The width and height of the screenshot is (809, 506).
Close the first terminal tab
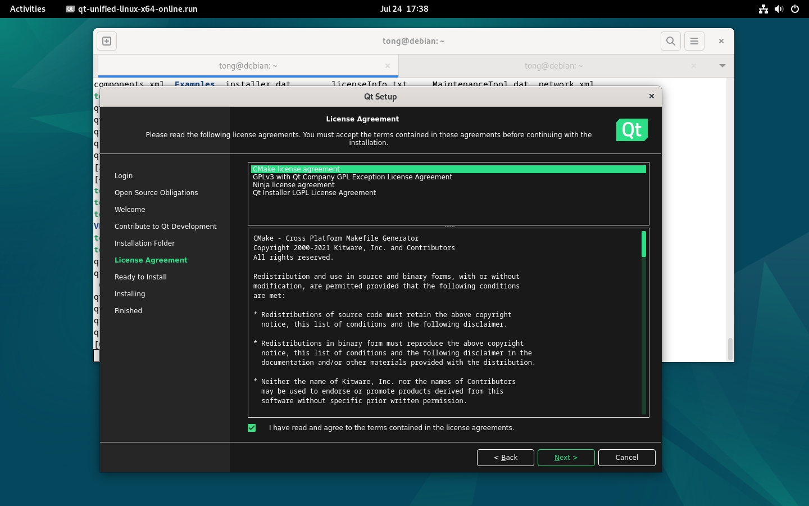[x=388, y=66]
